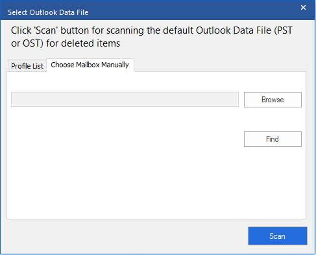Screen dimensions: 316x255
Task: Click the Scan instruction text
Action: (152, 37)
